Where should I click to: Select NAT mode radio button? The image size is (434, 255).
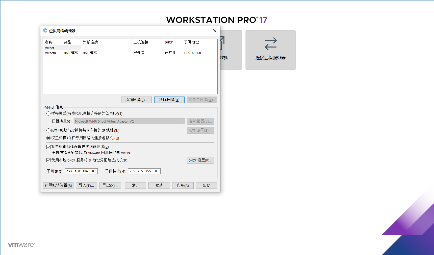tap(48, 130)
